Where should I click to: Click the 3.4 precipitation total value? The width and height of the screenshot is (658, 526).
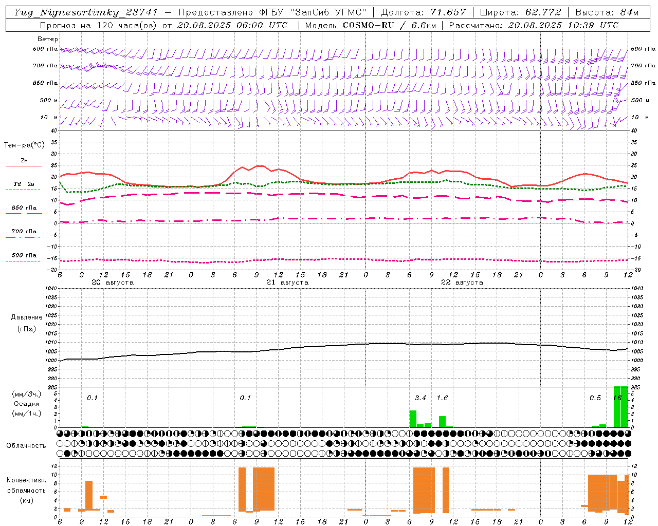(421, 398)
